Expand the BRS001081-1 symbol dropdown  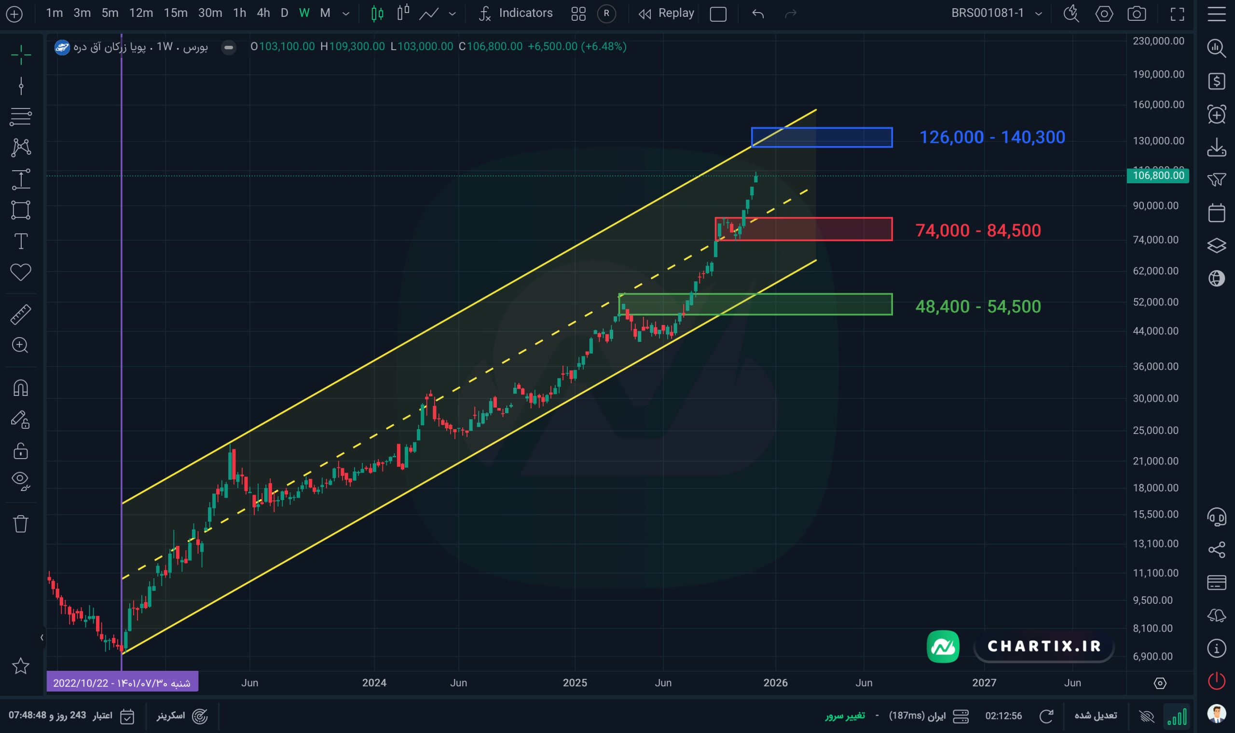pos(1038,14)
